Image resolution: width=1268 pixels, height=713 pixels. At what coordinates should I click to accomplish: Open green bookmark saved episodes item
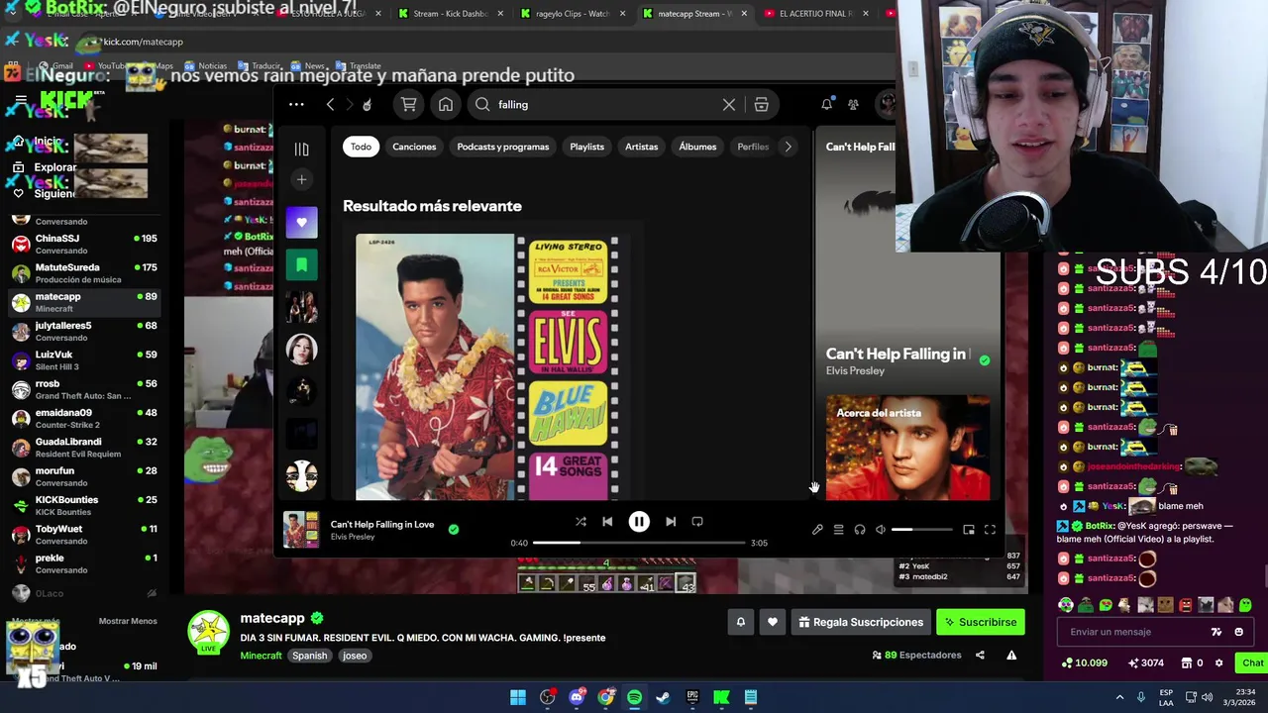(301, 264)
